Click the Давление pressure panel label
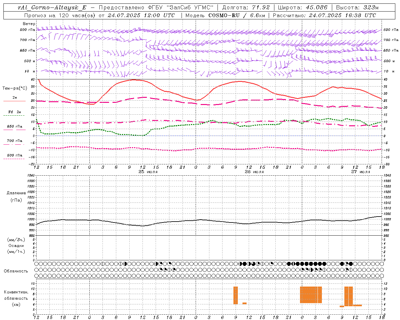Image resolution: width=400 pixels, height=320 pixels. click(x=16, y=193)
